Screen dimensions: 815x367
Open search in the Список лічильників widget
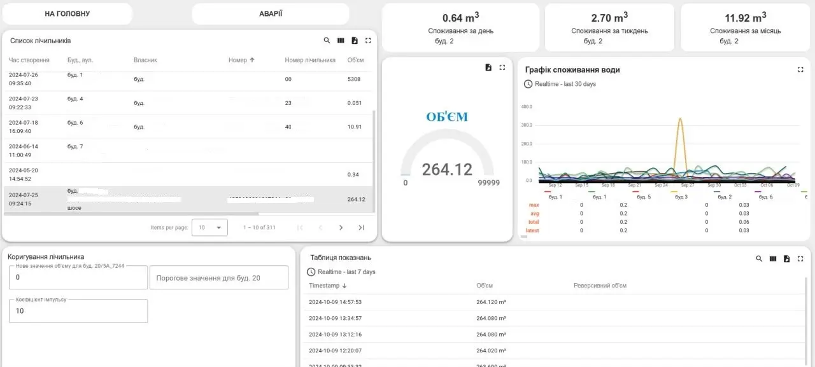pyautogui.click(x=327, y=41)
